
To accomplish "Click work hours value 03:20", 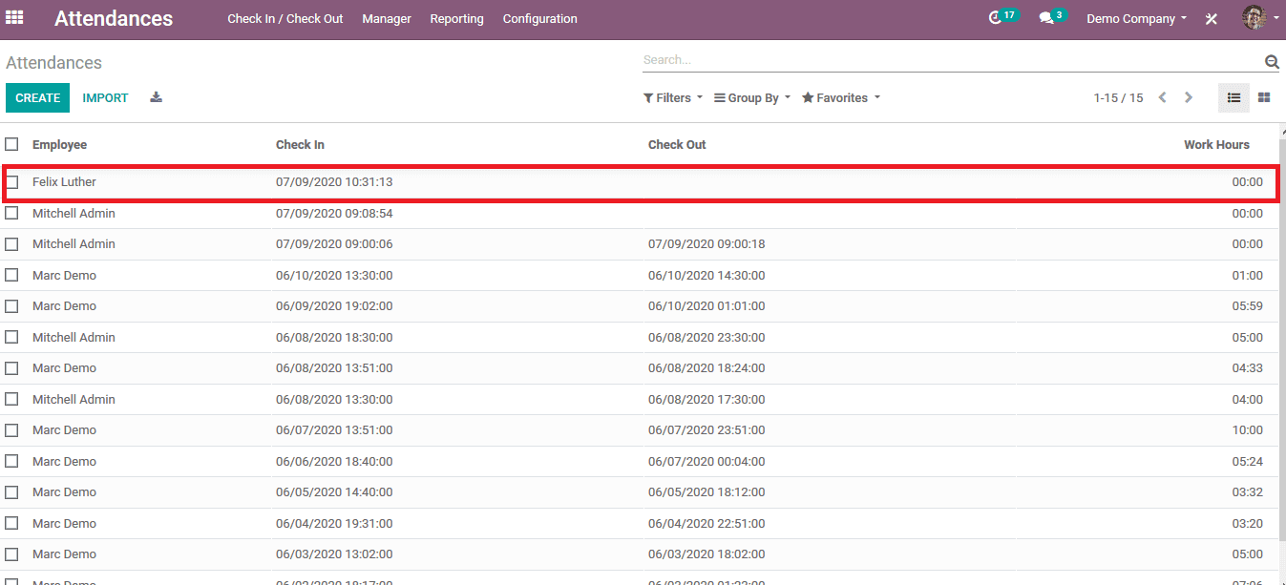I will [x=1247, y=524].
